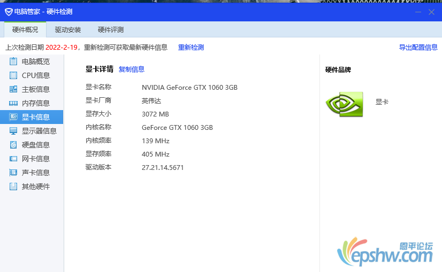Viewport: 442px width, 272px height.
Task: Click the memory frequency value 405 MHz
Action: [156, 154]
